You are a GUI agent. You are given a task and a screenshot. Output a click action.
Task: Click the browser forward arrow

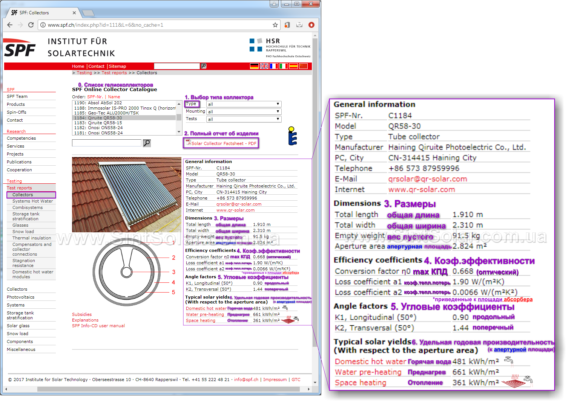pos(20,25)
